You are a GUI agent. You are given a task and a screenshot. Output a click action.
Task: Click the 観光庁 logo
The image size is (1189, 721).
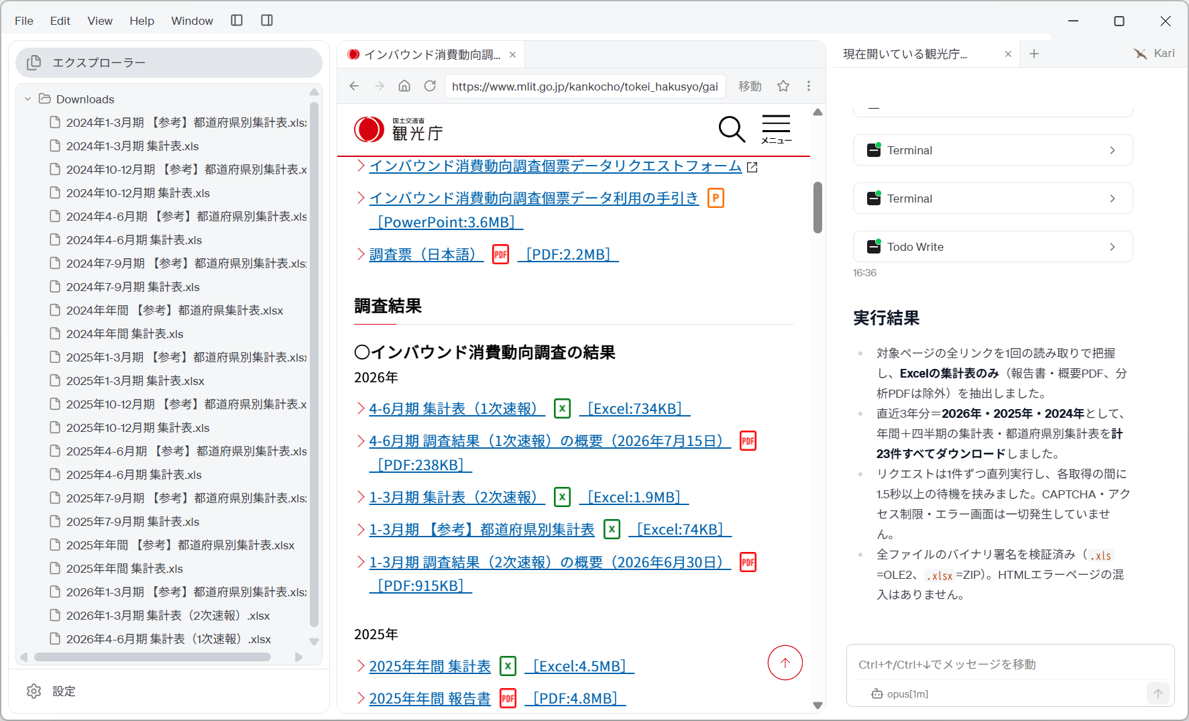coord(398,129)
